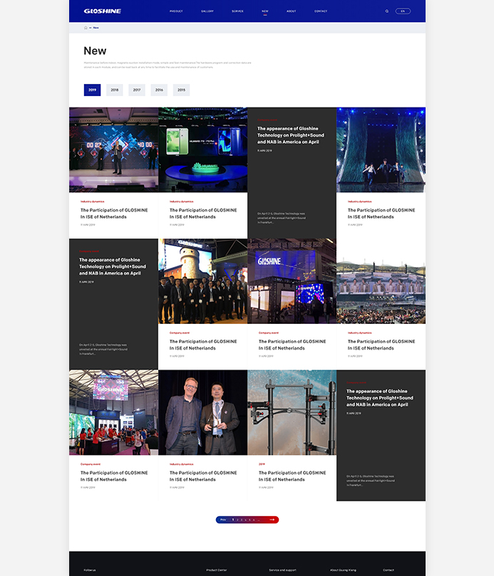494x576 pixels.
Task: Switch to the 2018 year tab
Action: pyautogui.click(x=114, y=90)
